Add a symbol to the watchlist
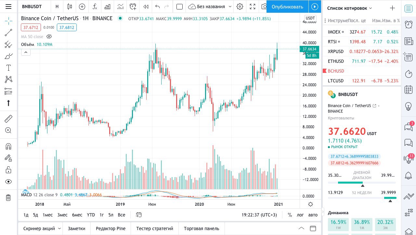This screenshot has width=416, height=235. 392,8
